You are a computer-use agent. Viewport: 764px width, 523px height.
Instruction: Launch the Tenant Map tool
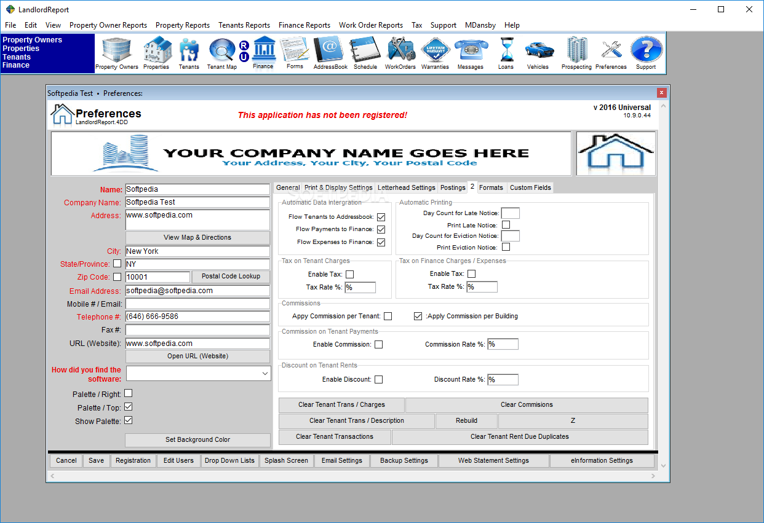coord(222,53)
